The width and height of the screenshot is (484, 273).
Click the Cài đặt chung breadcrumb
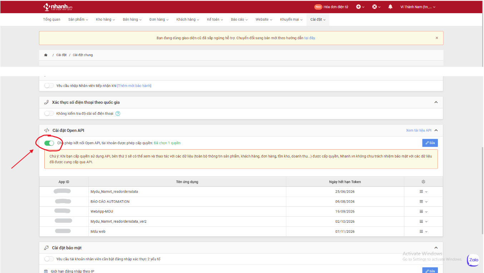coord(83,55)
